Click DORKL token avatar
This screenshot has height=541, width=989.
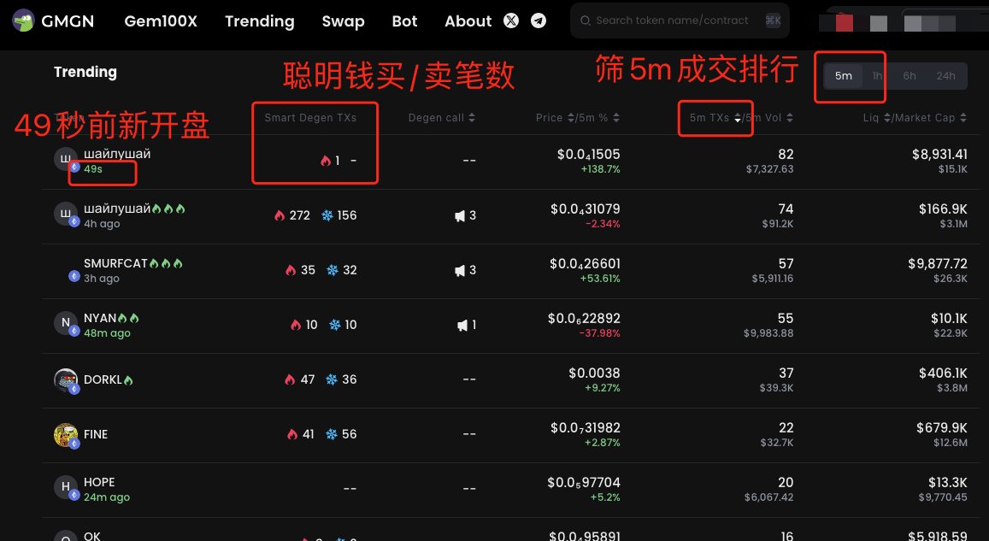[x=66, y=379]
